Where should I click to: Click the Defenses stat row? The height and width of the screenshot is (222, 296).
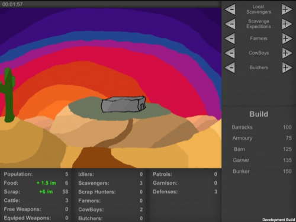click(x=185, y=192)
